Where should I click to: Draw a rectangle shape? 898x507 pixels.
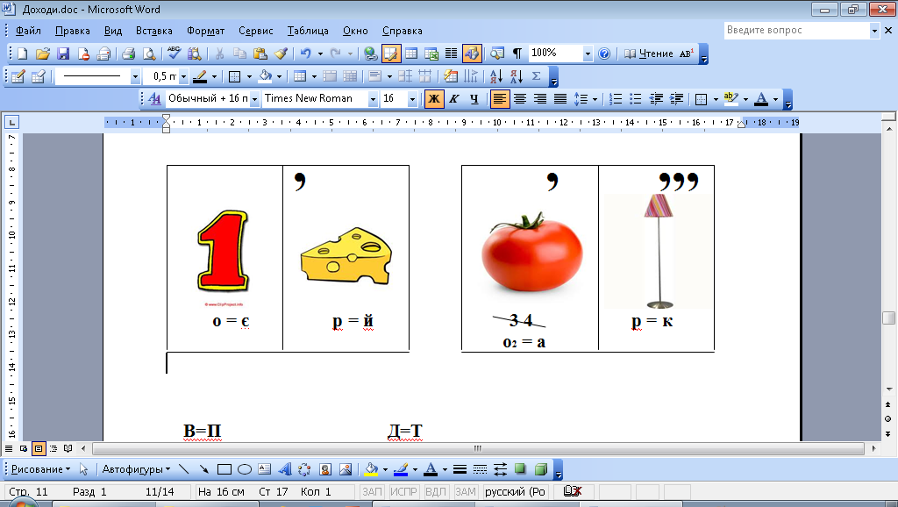224,469
